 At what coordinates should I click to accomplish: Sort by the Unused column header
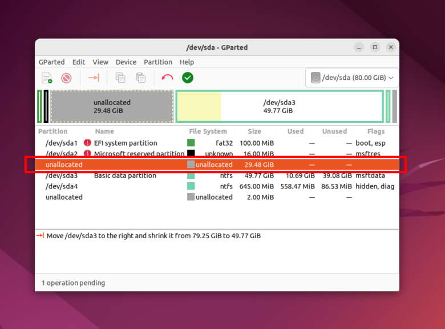click(334, 131)
